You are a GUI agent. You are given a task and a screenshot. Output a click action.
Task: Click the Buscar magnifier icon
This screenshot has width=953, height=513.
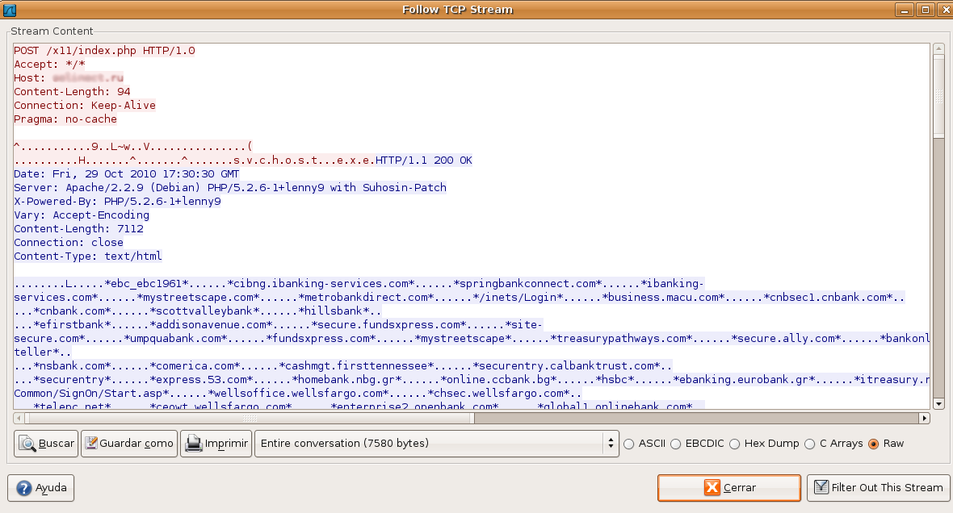pos(27,444)
